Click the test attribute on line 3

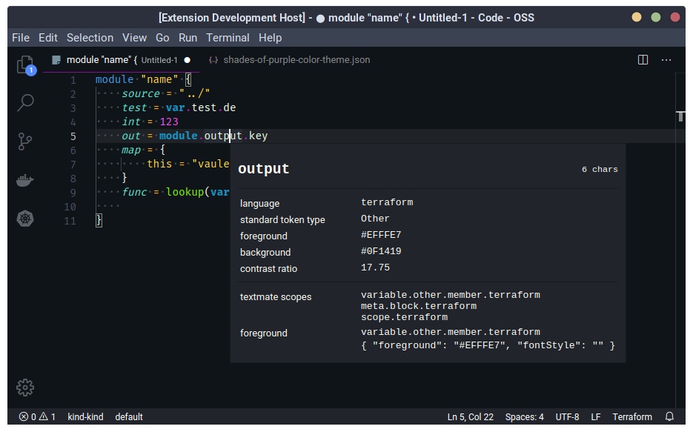pos(134,107)
